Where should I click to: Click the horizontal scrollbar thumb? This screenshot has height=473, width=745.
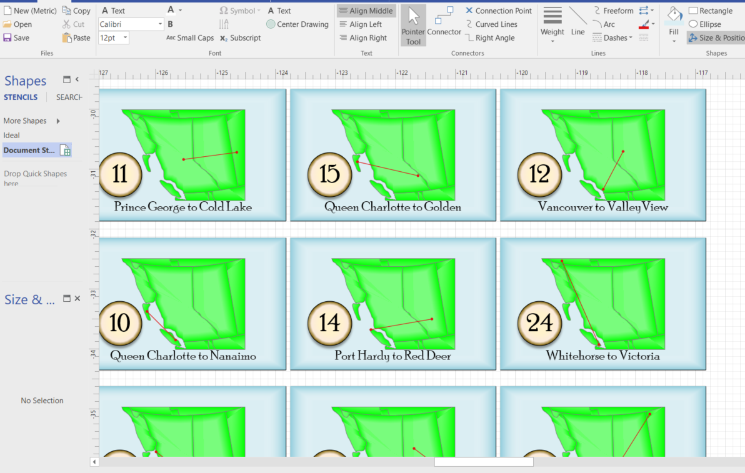(x=484, y=462)
